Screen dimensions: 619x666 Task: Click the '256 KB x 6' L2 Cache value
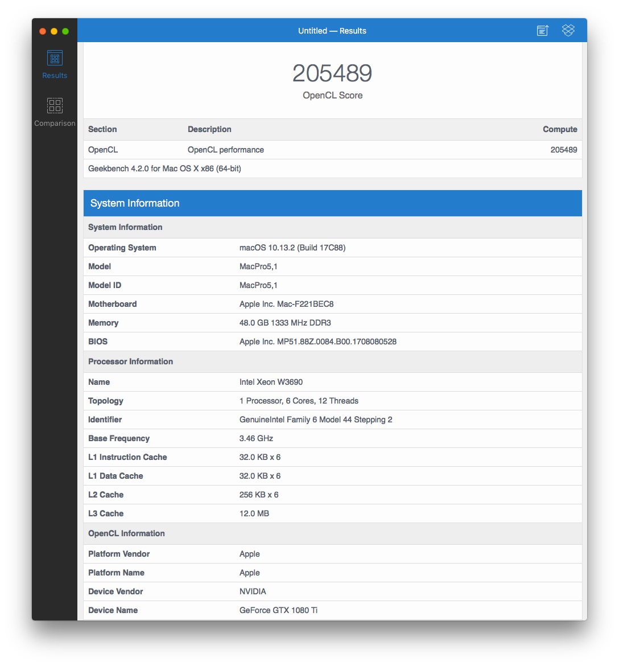click(x=259, y=495)
